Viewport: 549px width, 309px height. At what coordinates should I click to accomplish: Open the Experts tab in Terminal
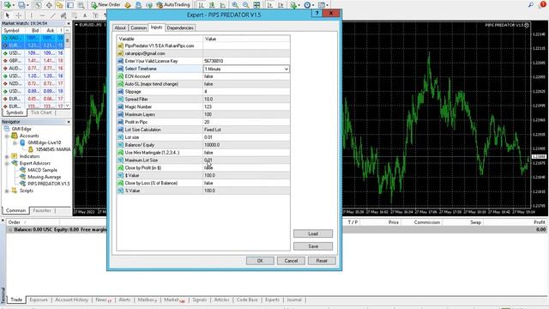(272, 300)
